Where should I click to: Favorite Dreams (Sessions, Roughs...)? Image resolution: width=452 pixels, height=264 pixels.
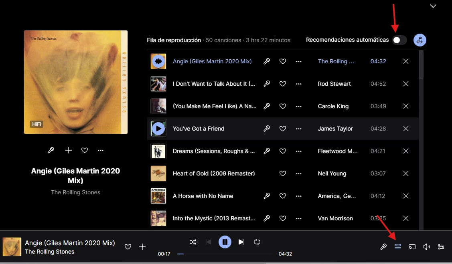(283, 151)
